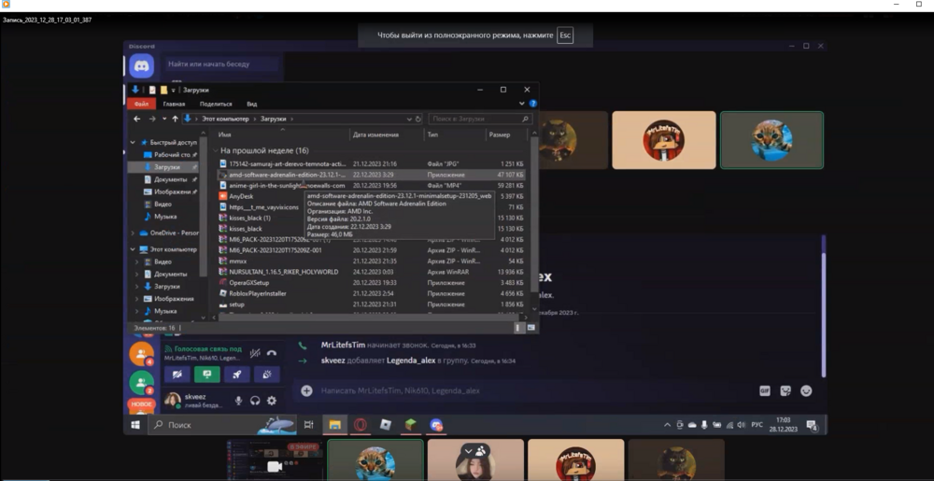Switch to Opera GX on the taskbar
Image resolution: width=934 pixels, height=481 pixels.
click(x=360, y=425)
